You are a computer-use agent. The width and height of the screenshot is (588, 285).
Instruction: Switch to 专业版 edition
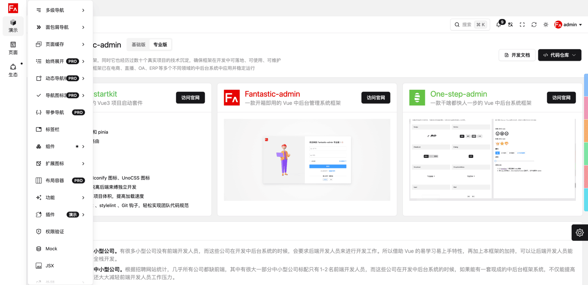pos(160,45)
